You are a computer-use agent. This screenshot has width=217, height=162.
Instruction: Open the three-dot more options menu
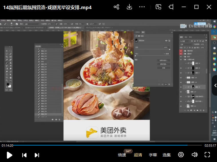pos(142,7)
